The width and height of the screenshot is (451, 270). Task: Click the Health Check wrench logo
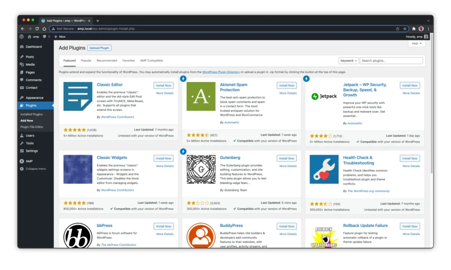[x=324, y=169]
